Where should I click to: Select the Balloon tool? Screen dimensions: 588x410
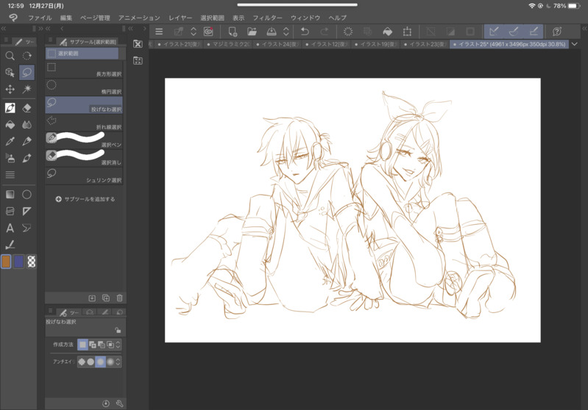pos(26,228)
